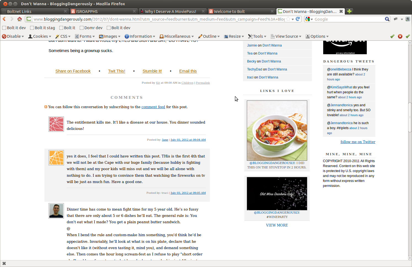The height and width of the screenshot is (267, 412).
Task: Click the Children category link
Action: 187,83
